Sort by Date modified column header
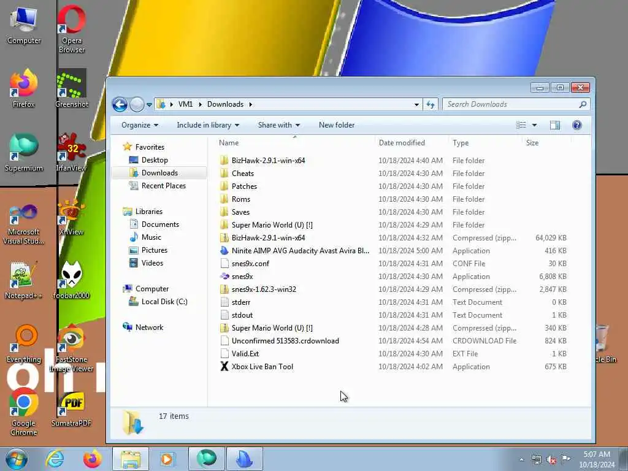 click(x=412, y=143)
